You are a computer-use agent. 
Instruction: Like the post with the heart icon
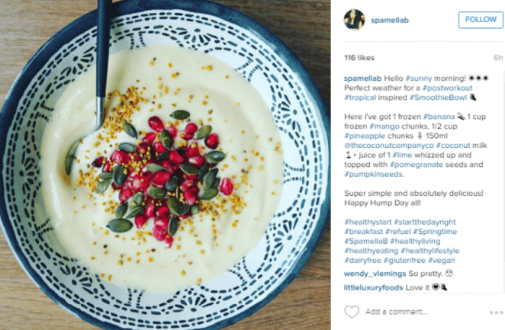click(x=352, y=312)
